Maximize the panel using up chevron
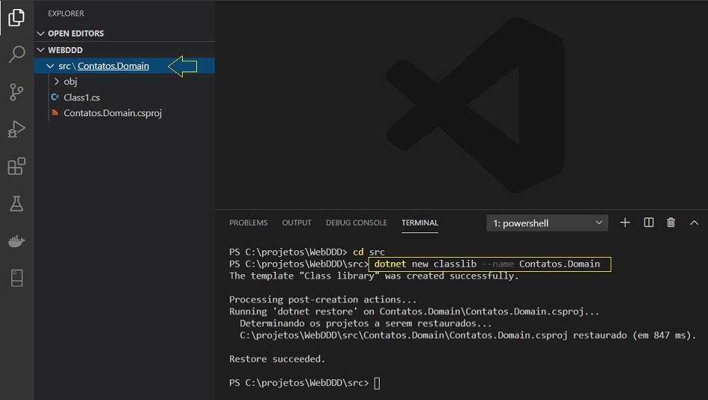This screenshot has height=400, width=708. point(694,223)
